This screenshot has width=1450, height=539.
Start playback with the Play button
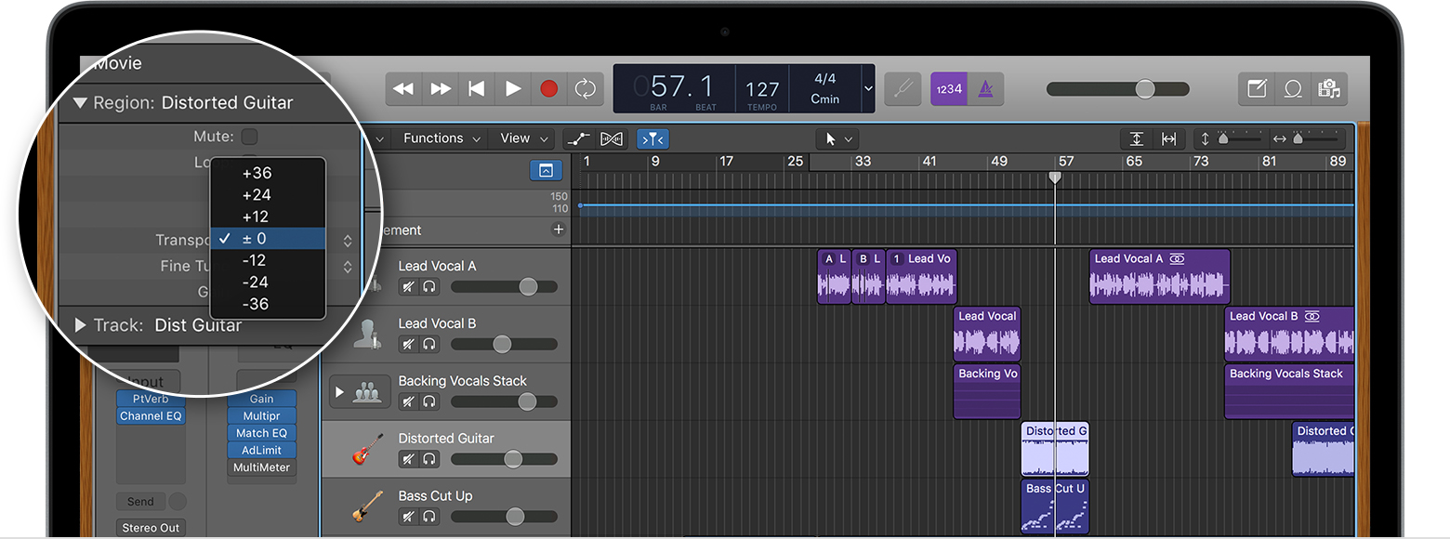pyautogui.click(x=512, y=89)
